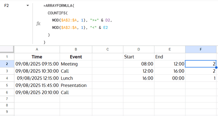
Task: Select row 8 header
Action: [x=7, y=105]
